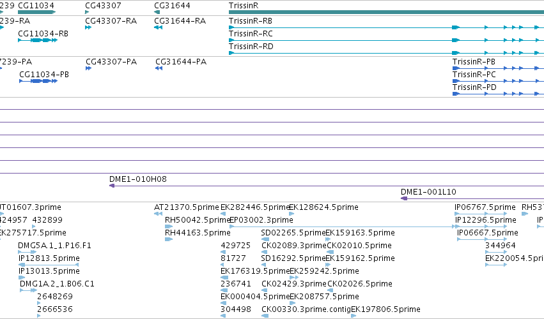Viewport: 544px width, 319px height.
Task: Click the DMG5A.1_1.P16.F1 feature label
Action: pos(54,246)
